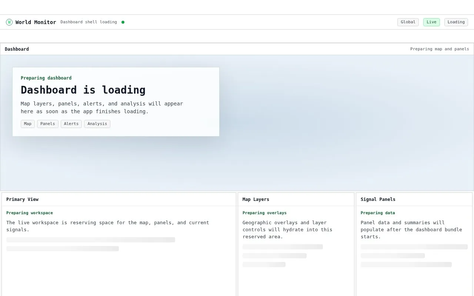Click the World Monitor W logo icon
Viewport: 474px width, 296px height.
pyautogui.click(x=9, y=22)
